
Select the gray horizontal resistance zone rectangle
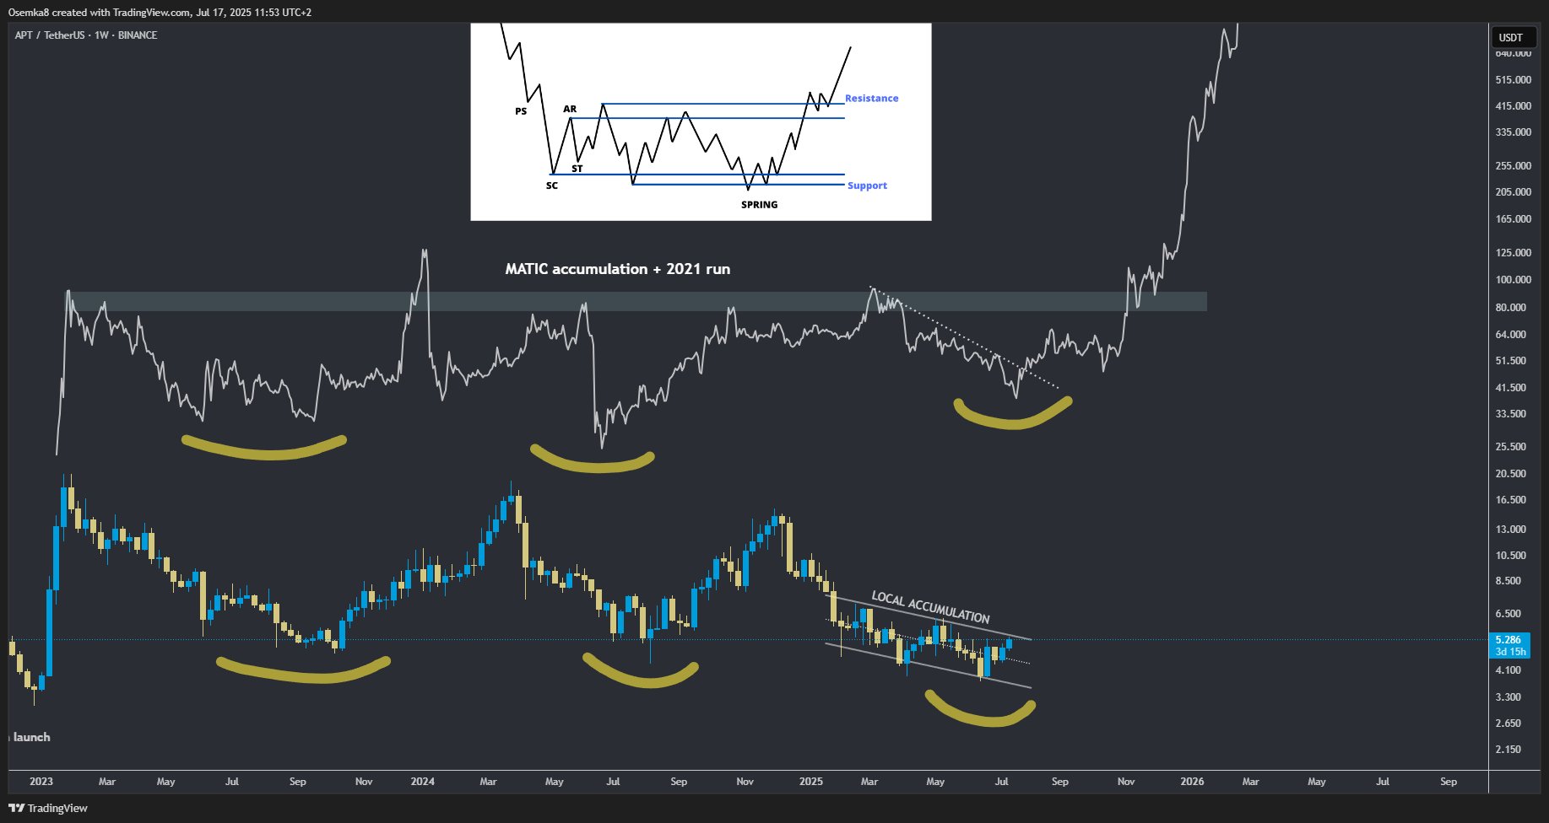(637, 300)
